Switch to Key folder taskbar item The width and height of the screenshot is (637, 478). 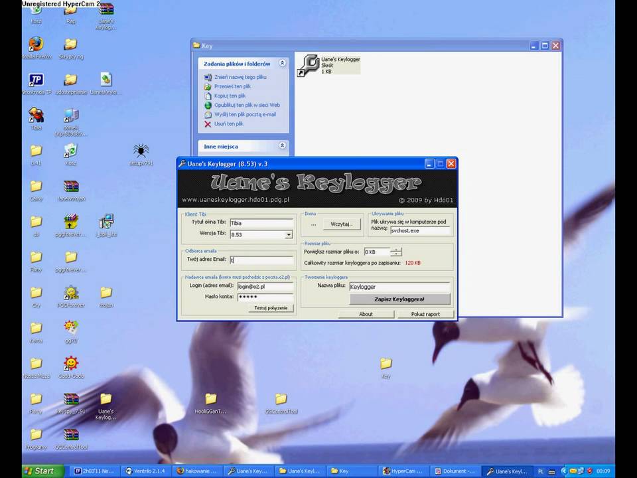tap(352, 471)
